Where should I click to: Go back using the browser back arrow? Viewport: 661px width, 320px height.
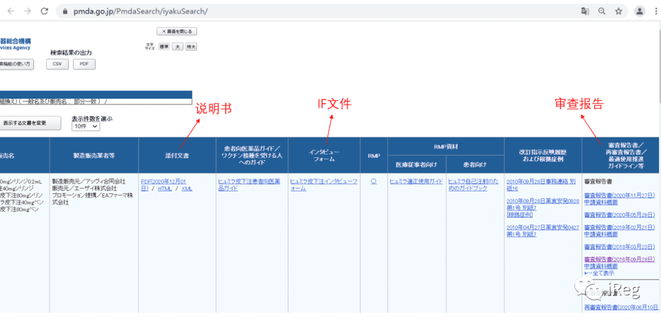coord(10,12)
